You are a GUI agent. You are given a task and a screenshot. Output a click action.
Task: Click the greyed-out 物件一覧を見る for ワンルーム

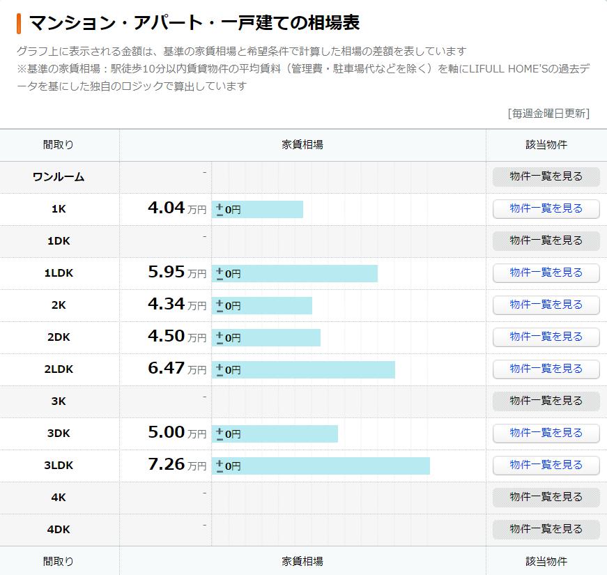point(546,176)
